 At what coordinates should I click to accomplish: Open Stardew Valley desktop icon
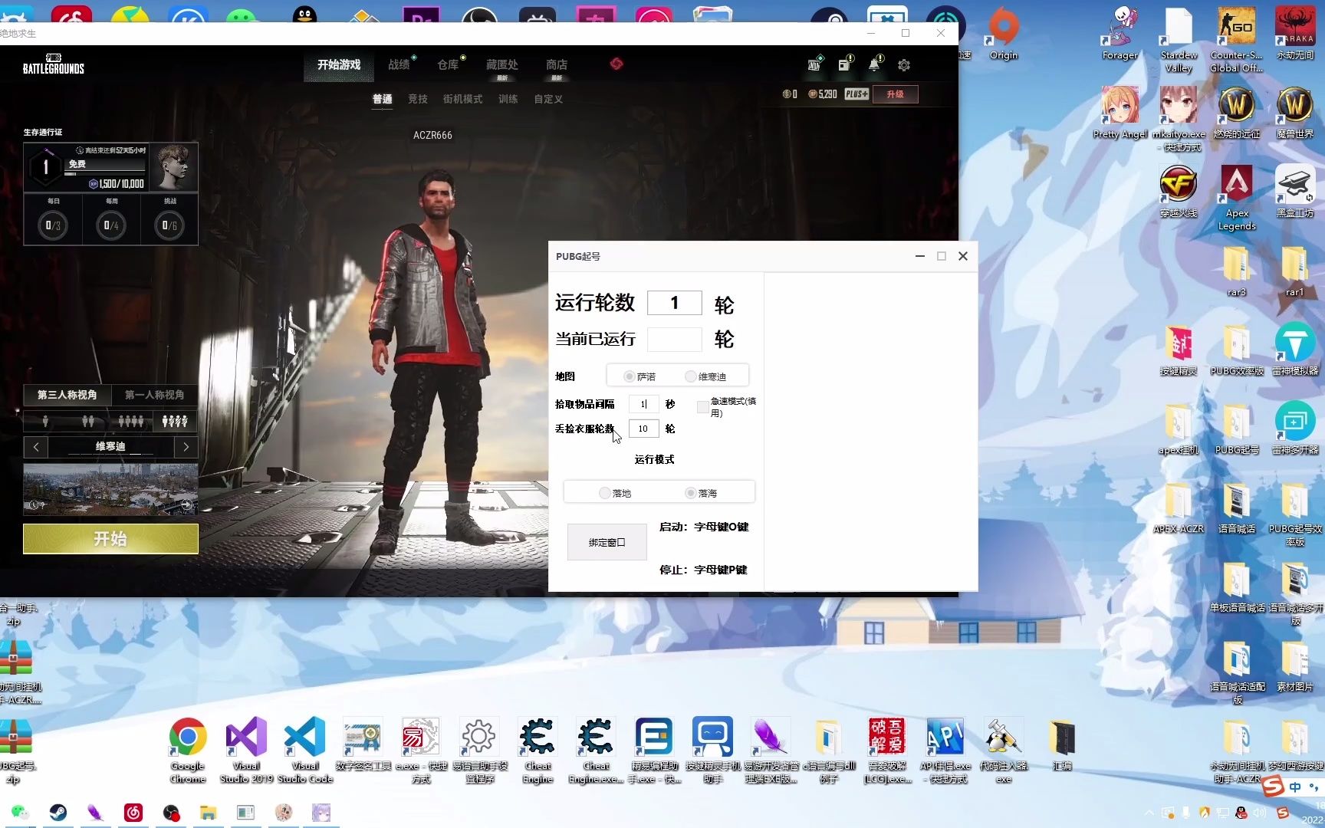tap(1179, 41)
